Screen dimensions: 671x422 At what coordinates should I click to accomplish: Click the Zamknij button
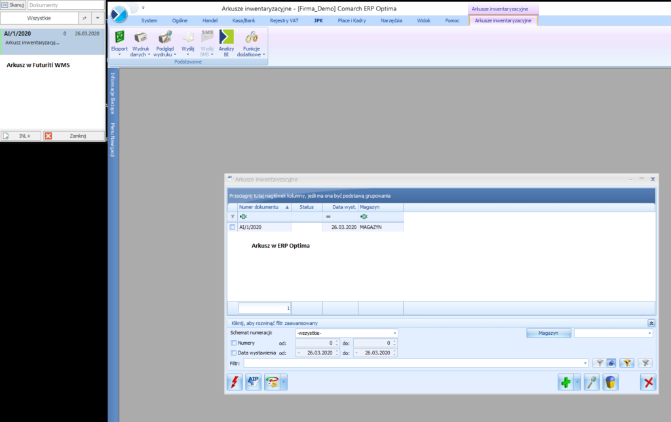pyautogui.click(x=73, y=136)
